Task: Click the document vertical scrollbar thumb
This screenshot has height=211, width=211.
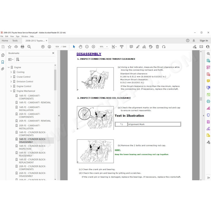Action: coord(201,99)
